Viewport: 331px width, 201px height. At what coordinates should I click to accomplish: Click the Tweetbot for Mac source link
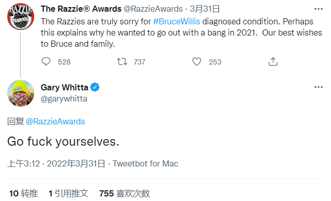click(145, 163)
